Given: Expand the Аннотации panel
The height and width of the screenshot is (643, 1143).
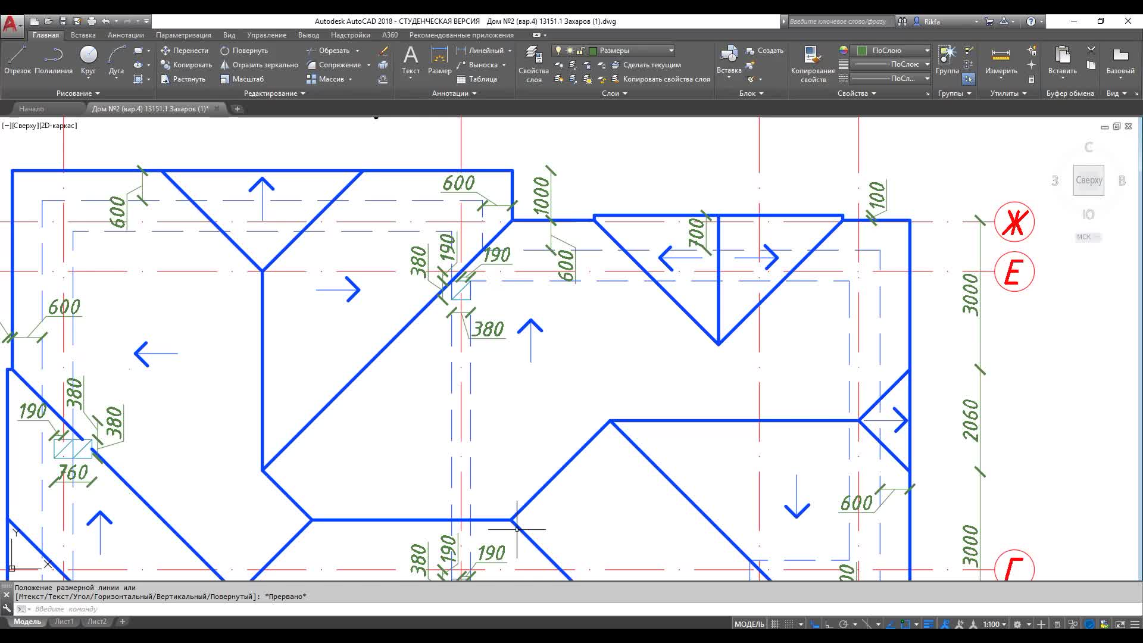Looking at the screenshot, I should pos(454,93).
